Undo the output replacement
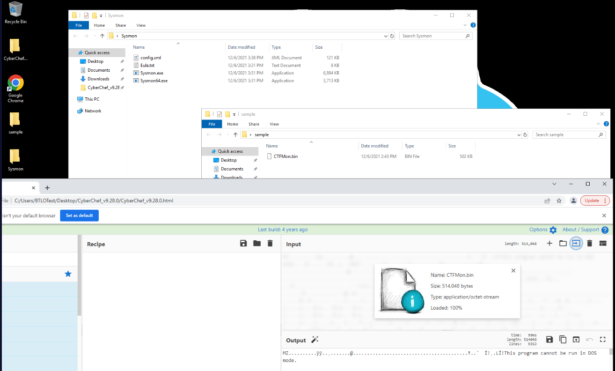 pyautogui.click(x=590, y=340)
